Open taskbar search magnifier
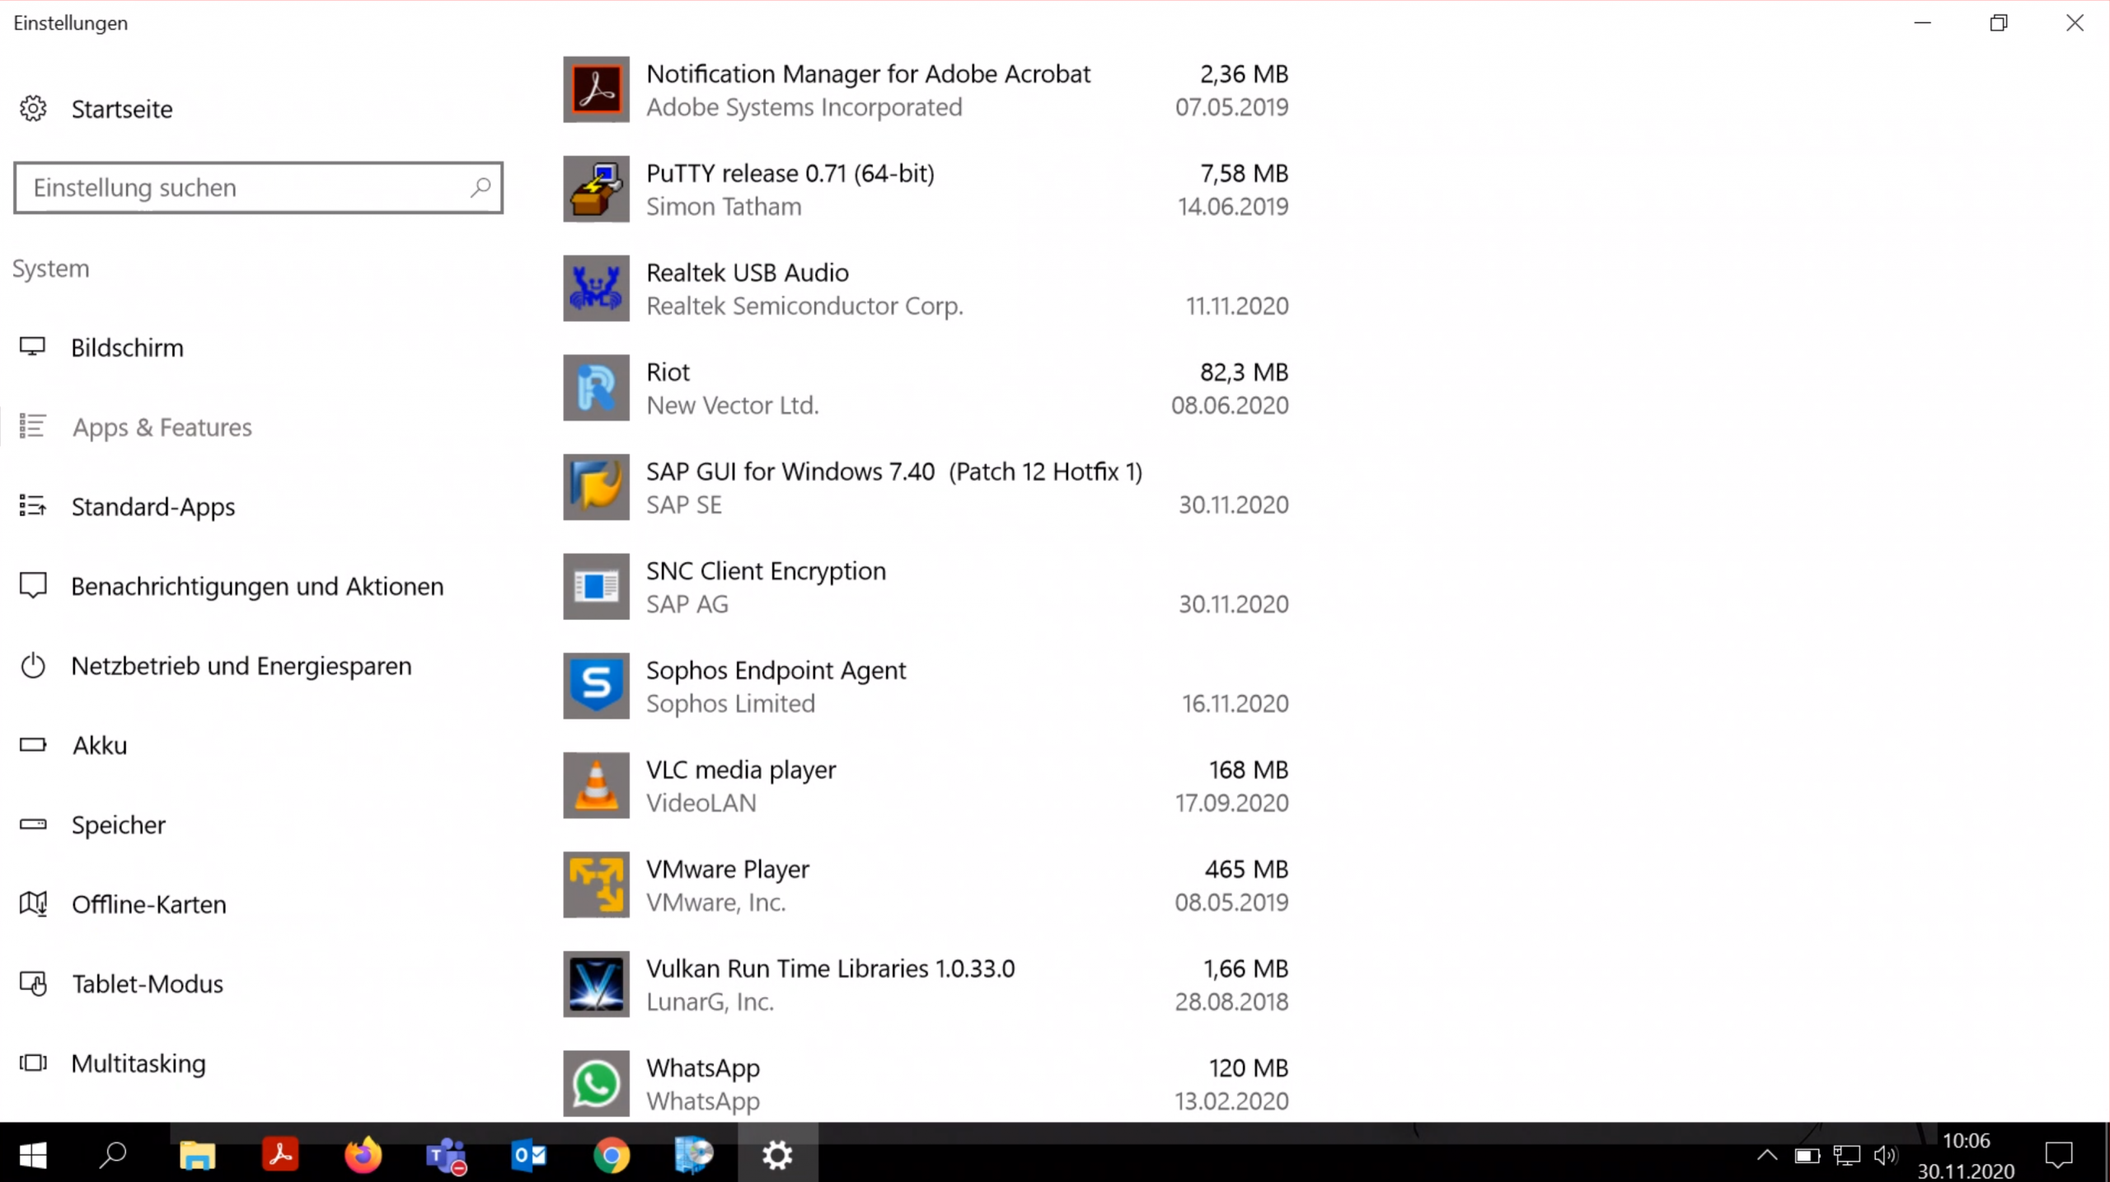Image resolution: width=2110 pixels, height=1182 pixels. pos(113,1155)
